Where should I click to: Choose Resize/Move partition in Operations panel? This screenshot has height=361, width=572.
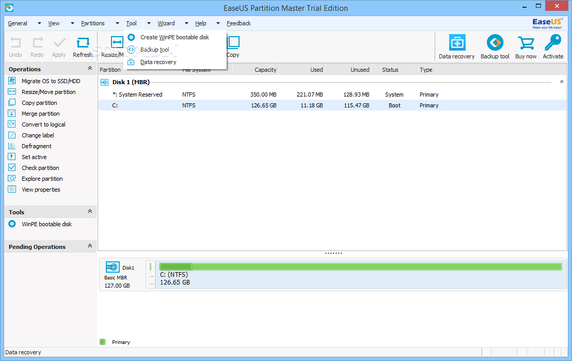(49, 92)
